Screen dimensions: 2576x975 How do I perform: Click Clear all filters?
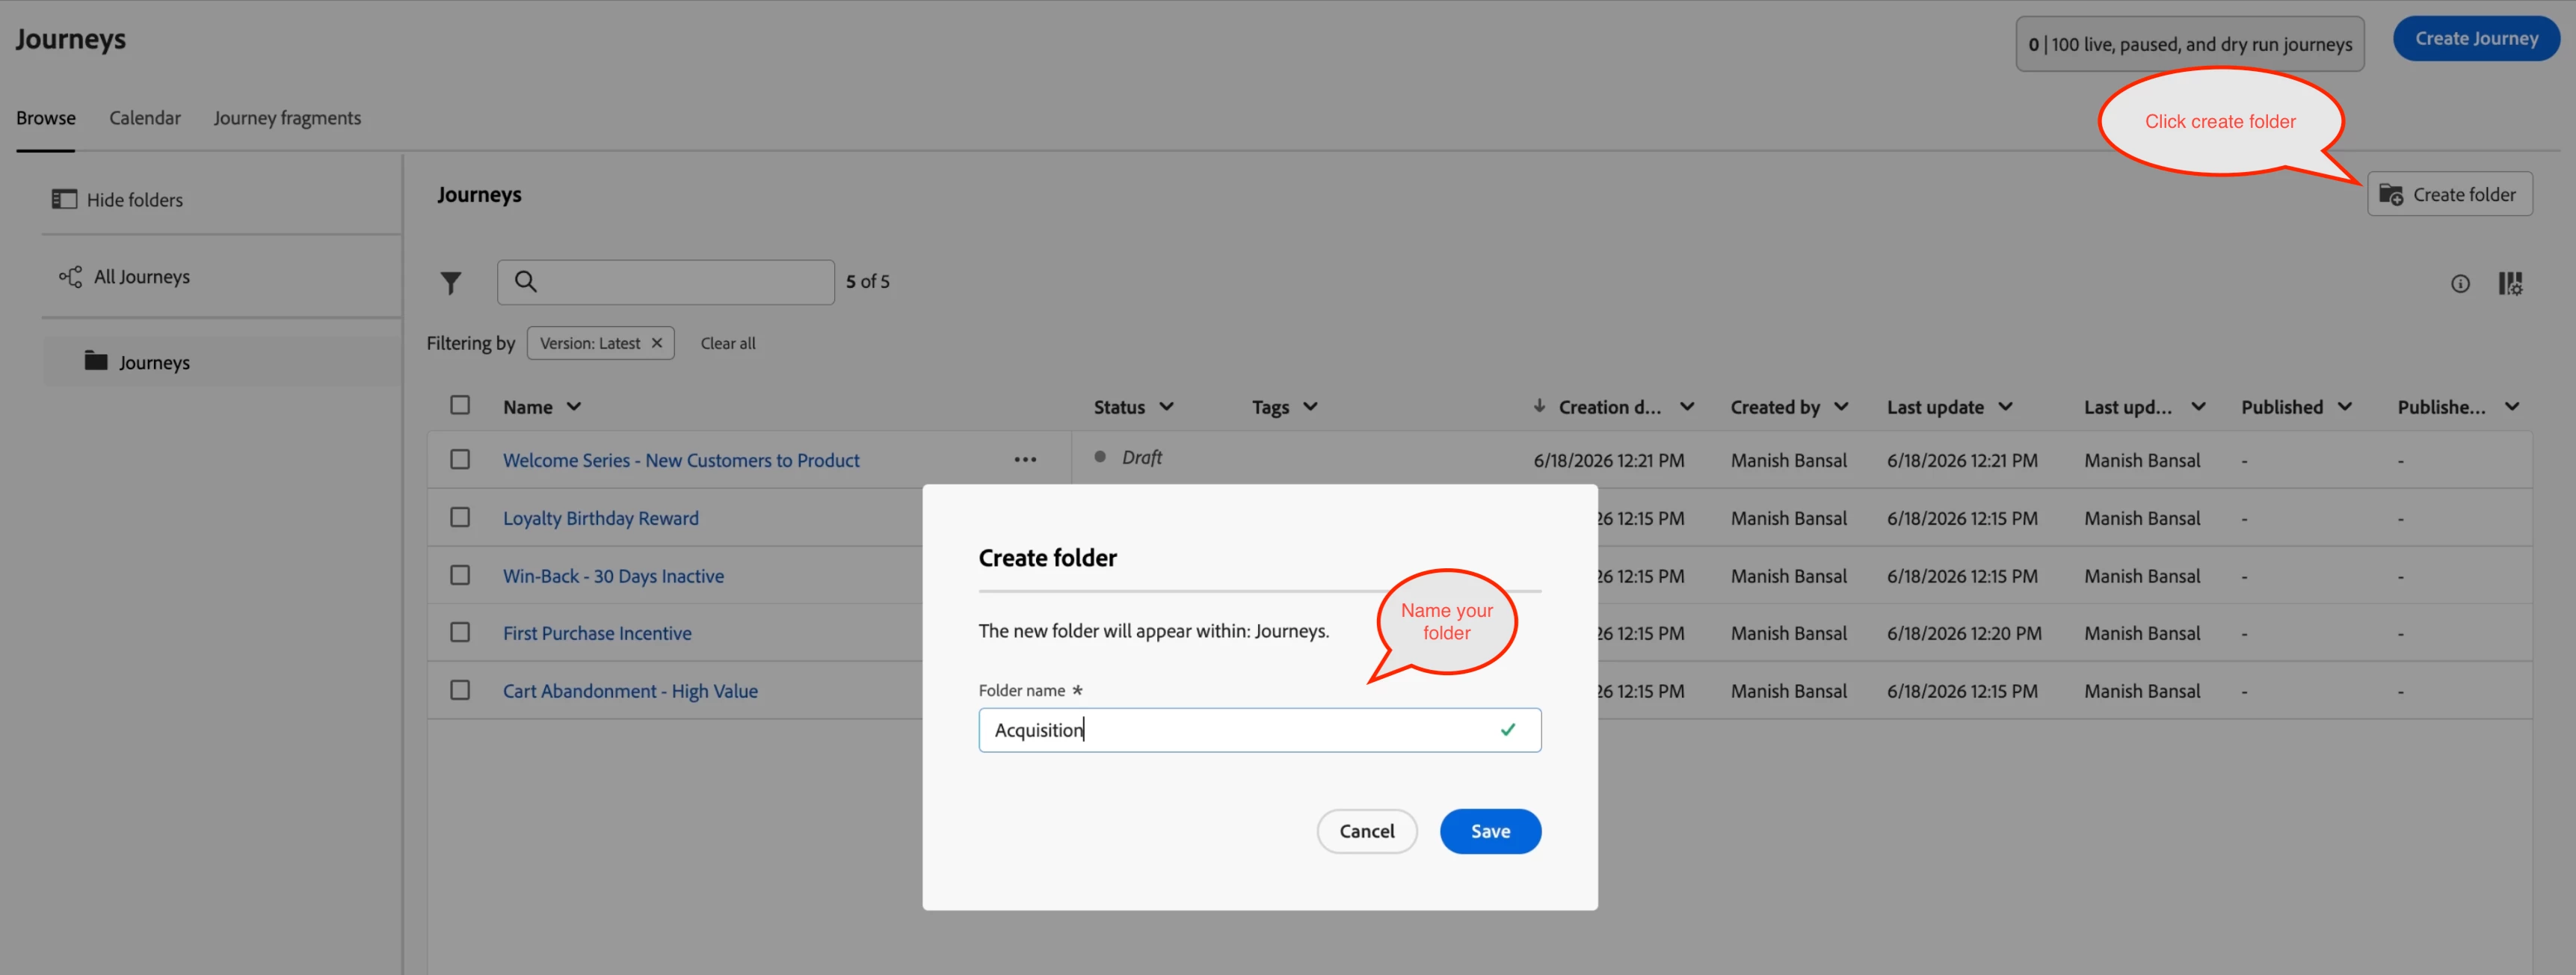[x=728, y=343]
